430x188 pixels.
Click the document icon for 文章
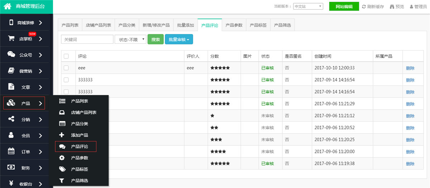(11, 87)
